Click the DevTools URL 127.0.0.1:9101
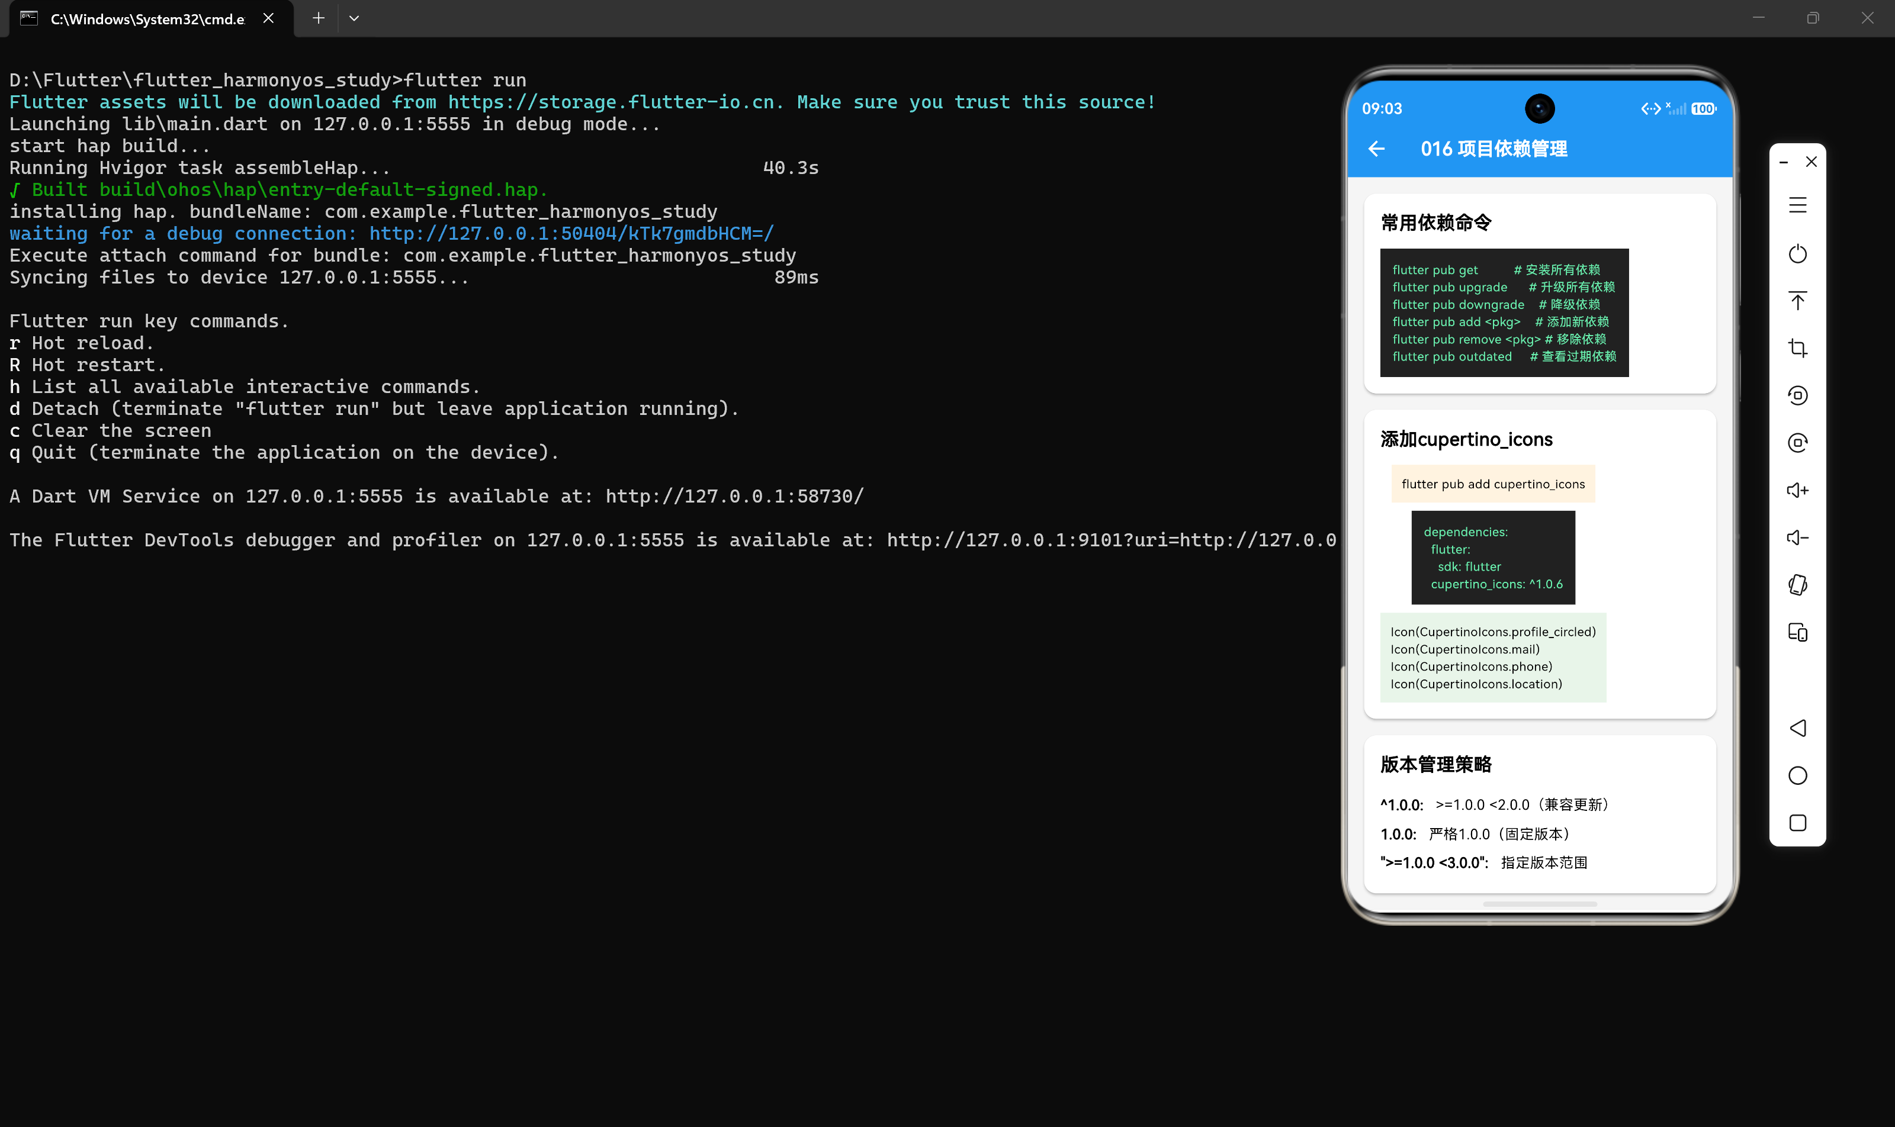Screen dimensions: 1895x1127 click(x=1111, y=540)
